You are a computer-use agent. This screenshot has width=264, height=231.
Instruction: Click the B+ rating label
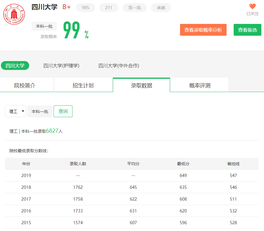(x=67, y=7)
